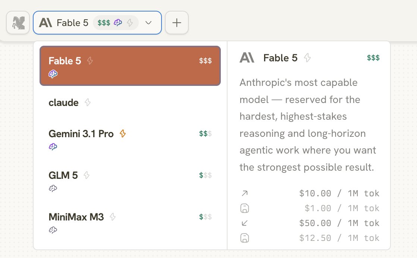Click the $$$ price badge in selector
This screenshot has width=417, height=258.
[104, 23]
